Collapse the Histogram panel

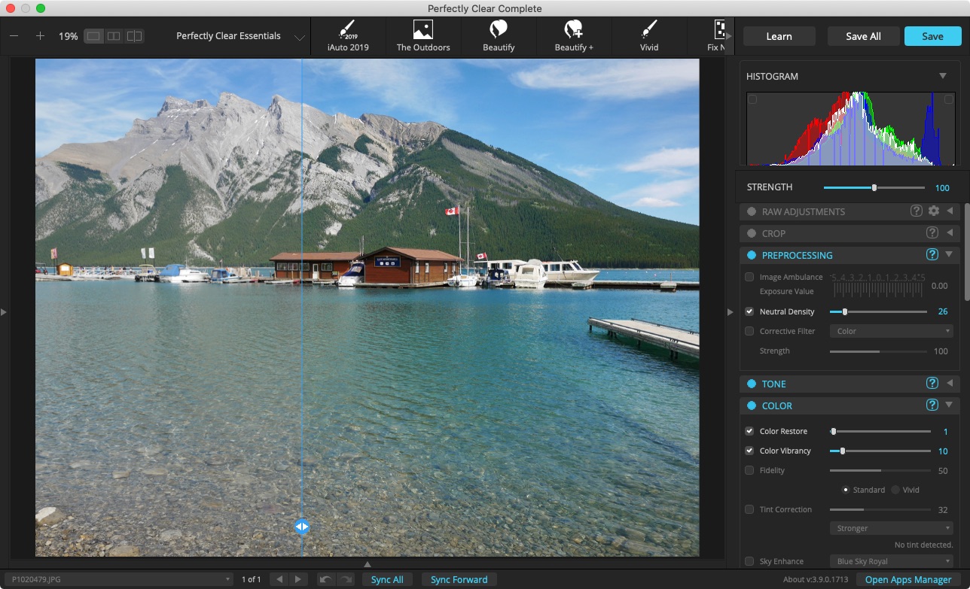942,76
